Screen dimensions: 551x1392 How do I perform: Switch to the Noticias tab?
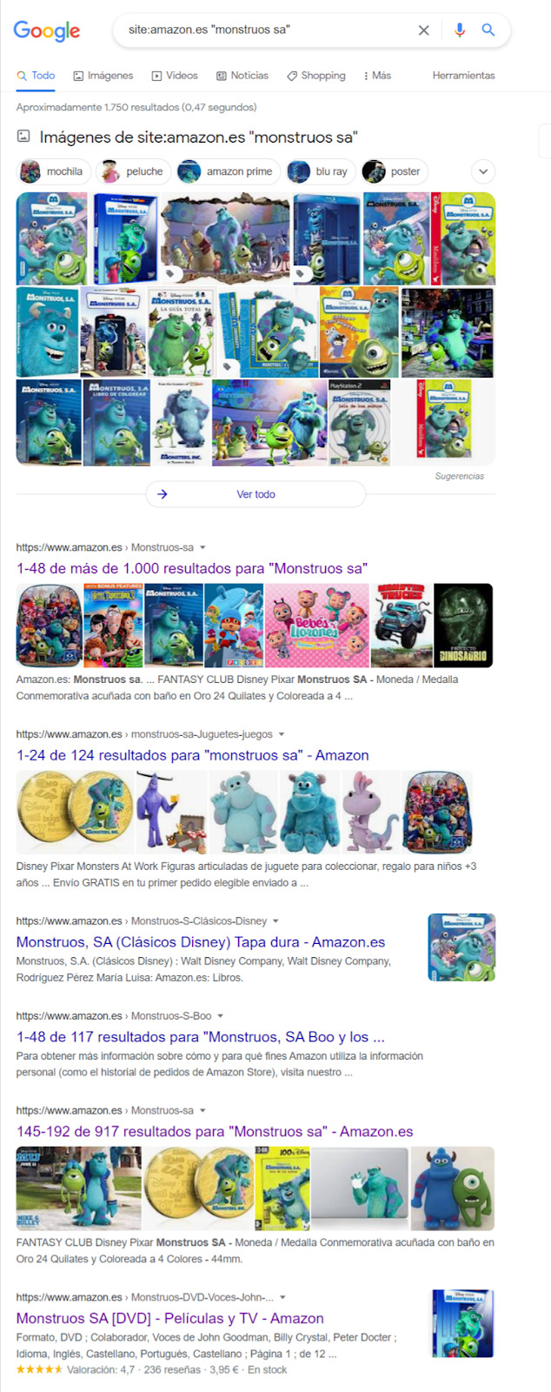coord(242,76)
